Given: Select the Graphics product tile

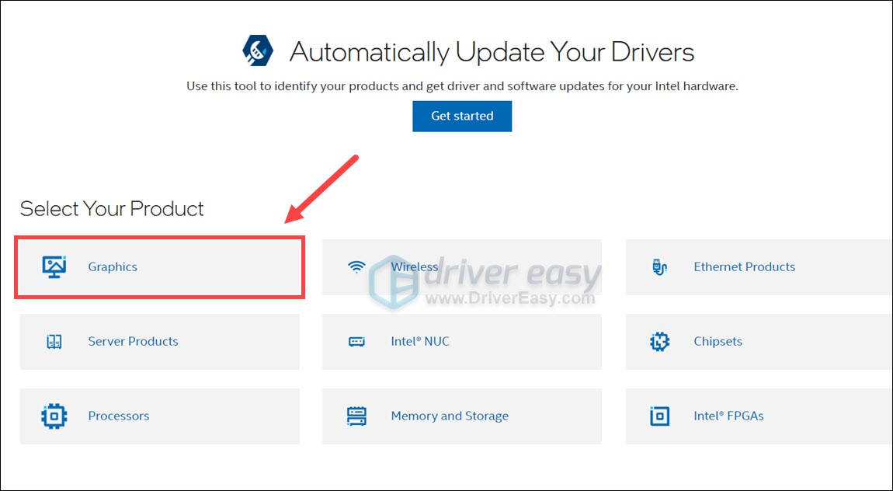Looking at the screenshot, I should [x=158, y=266].
